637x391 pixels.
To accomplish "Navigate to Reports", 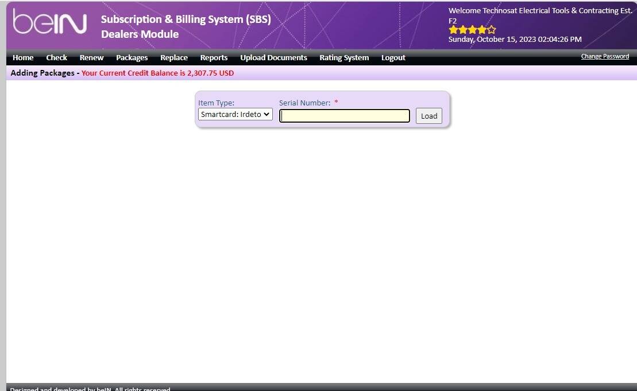I will (x=214, y=58).
